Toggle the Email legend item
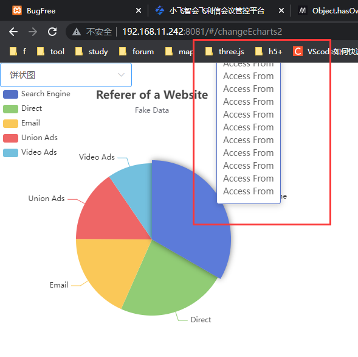Image resolution: width=358 pixels, height=357 pixels. click(x=21, y=123)
